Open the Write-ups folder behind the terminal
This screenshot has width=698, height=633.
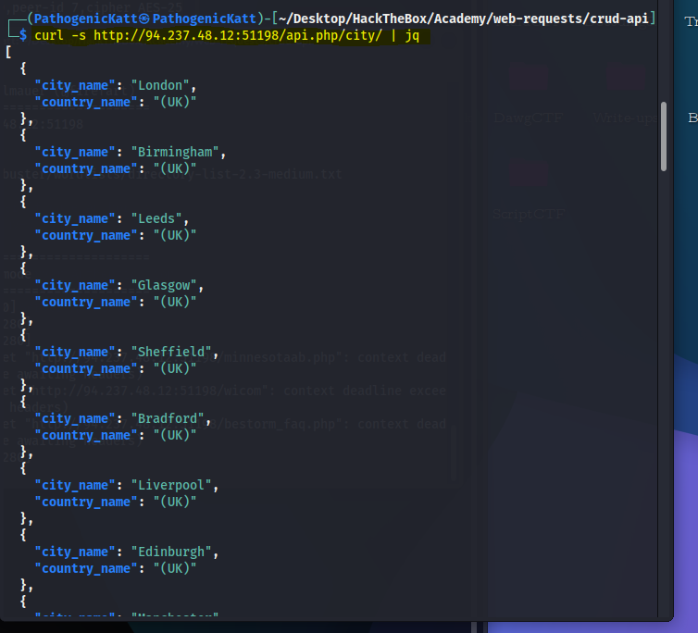tap(626, 94)
